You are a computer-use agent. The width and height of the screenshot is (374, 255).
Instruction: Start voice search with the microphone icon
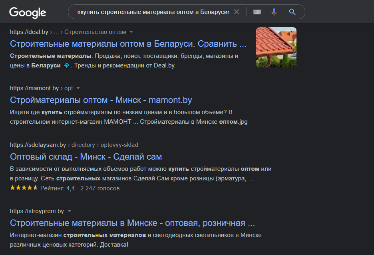[x=274, y=12]
